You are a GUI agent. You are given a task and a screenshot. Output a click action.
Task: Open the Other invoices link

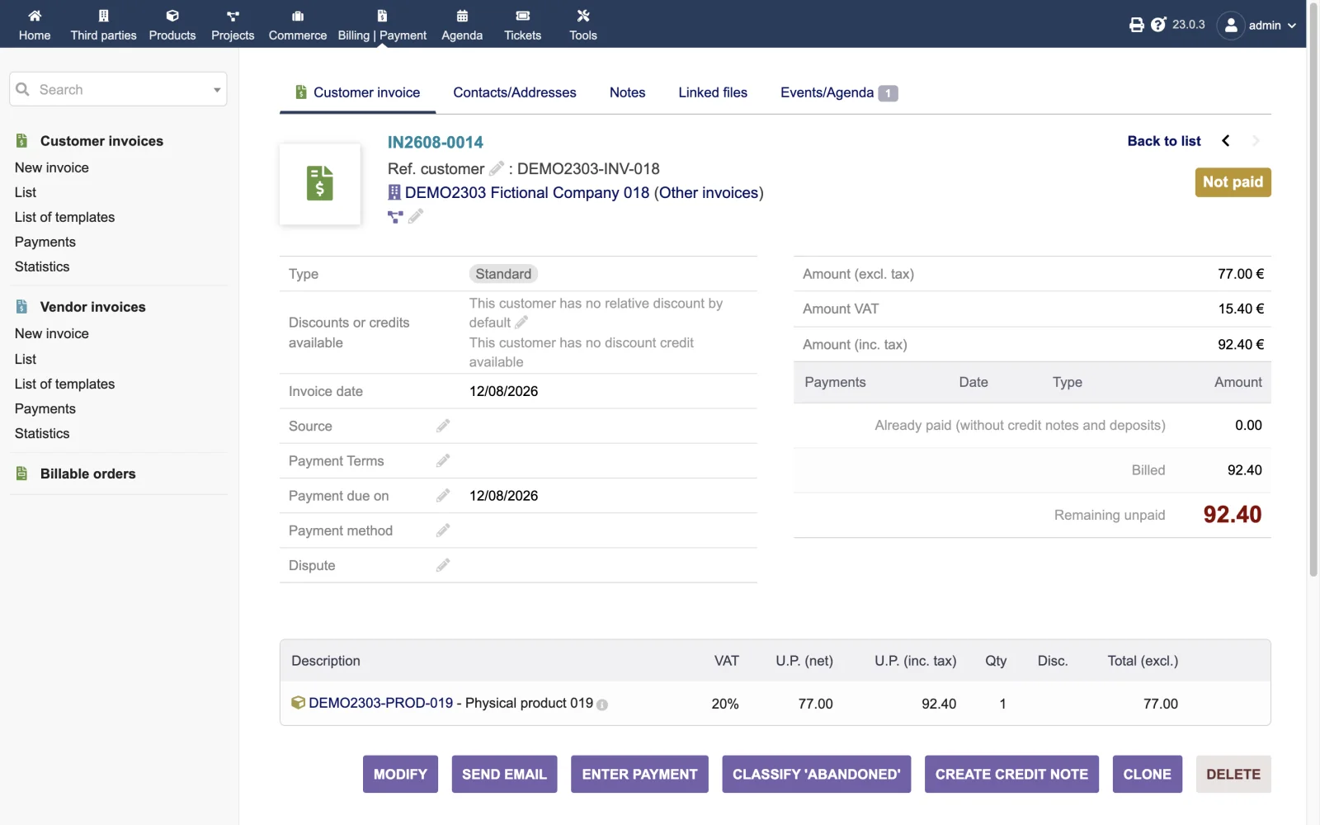click(x=709, y=192)
